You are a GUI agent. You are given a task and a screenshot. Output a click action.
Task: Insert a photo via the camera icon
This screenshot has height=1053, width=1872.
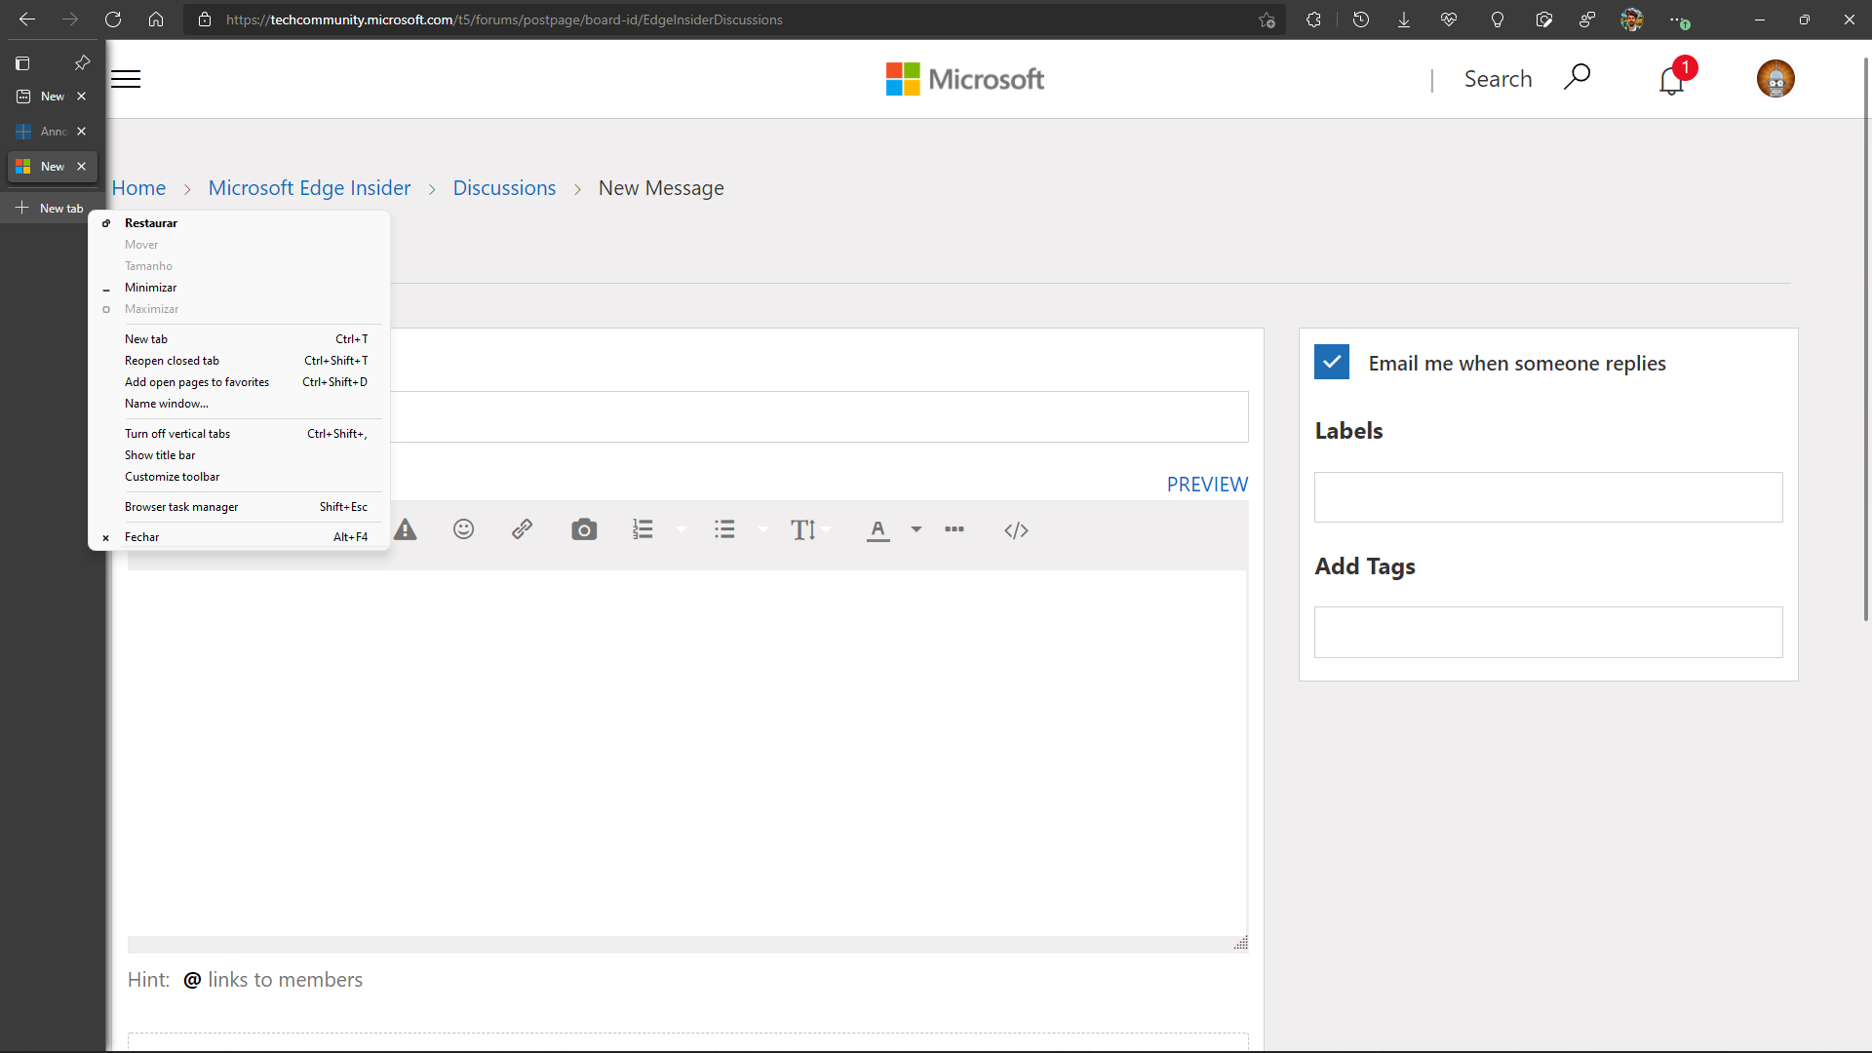[584, 529]
